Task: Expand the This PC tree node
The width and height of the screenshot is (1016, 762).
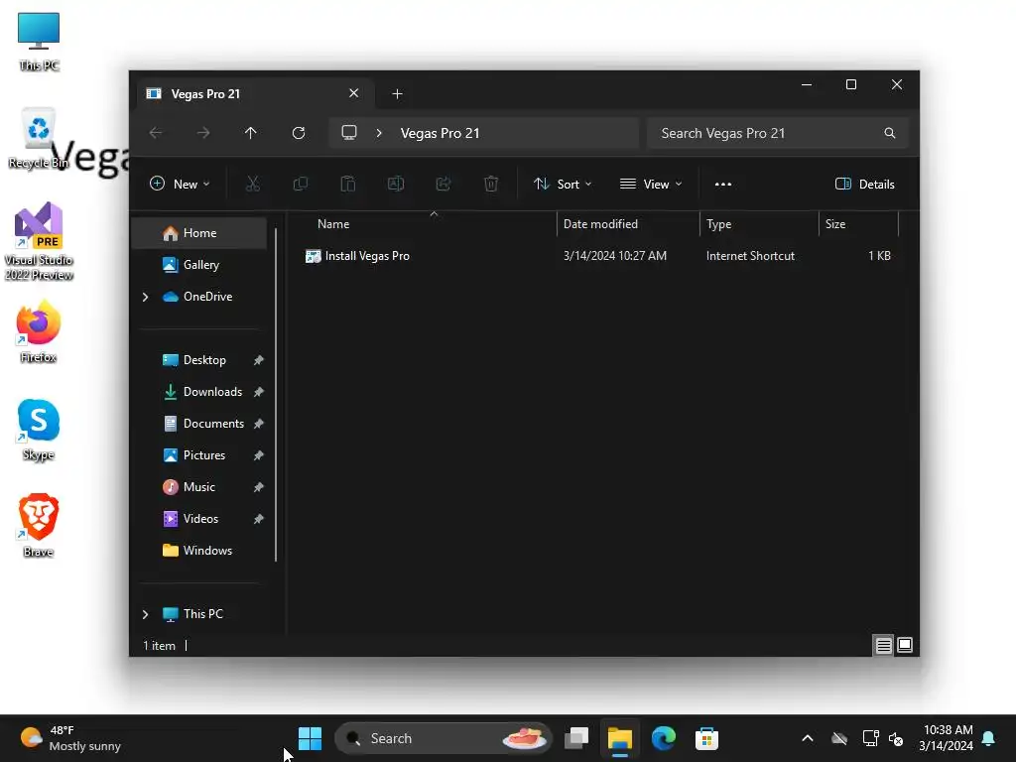Action: pos(145,614)
